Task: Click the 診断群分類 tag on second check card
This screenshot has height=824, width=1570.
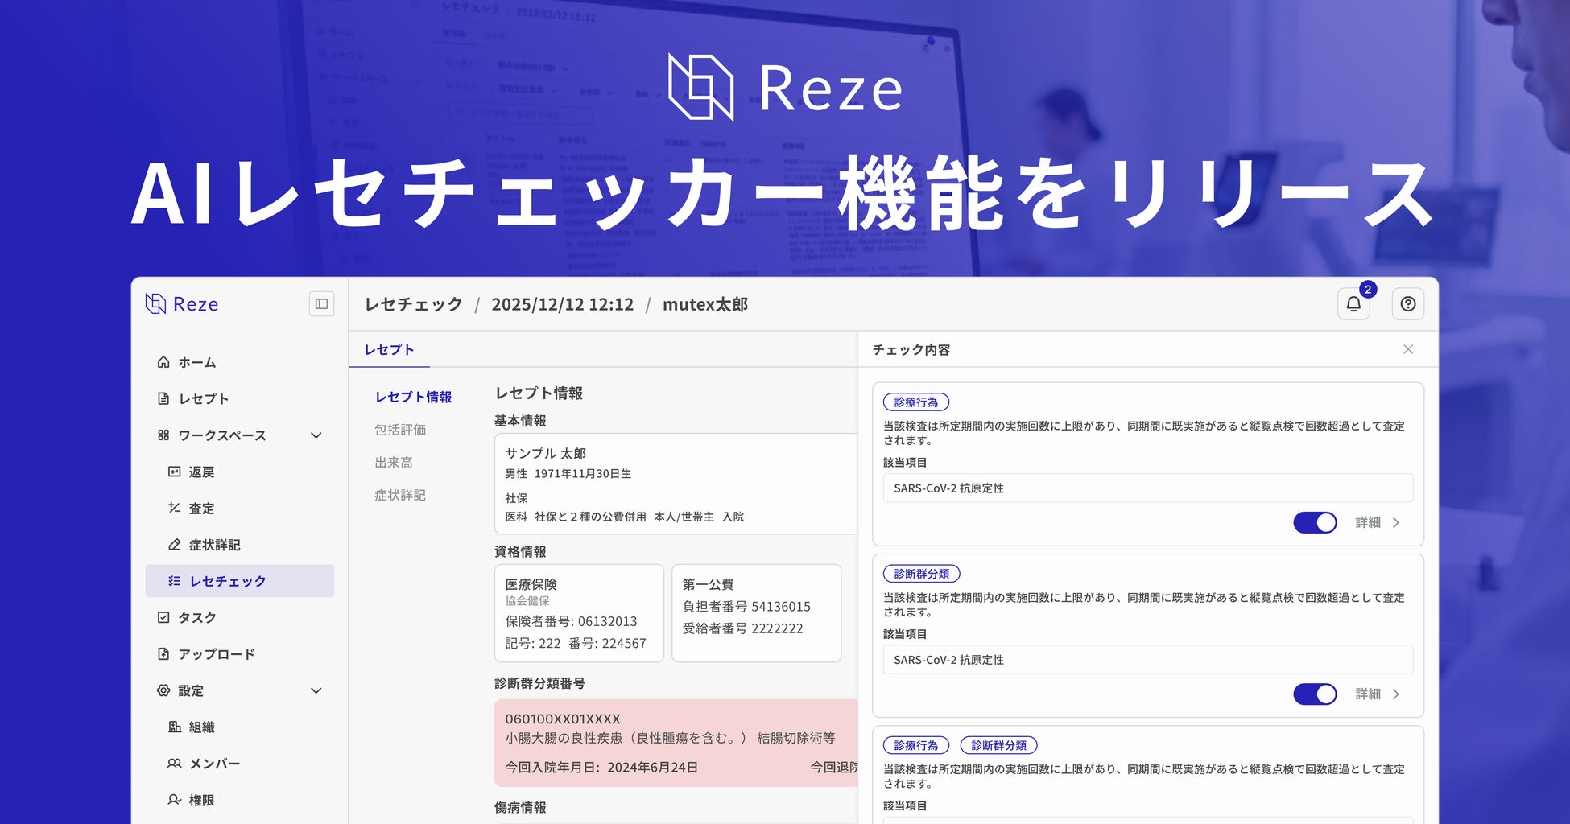Action: (x=922, y=574)
